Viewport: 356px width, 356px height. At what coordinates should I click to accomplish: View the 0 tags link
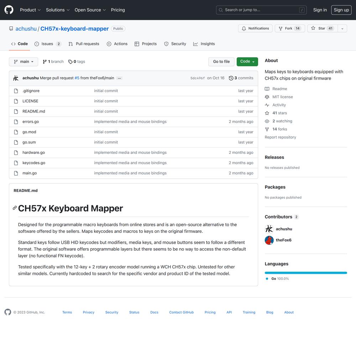coord(77,62)
